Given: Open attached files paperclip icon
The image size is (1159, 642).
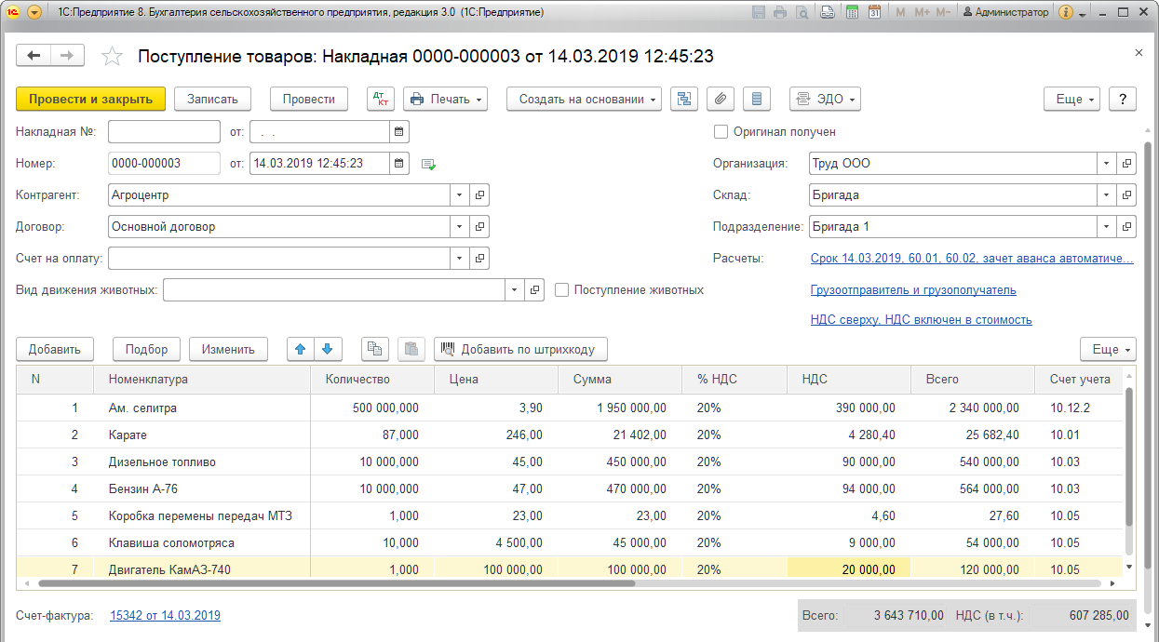Looking at the screenshot, I should (721, 100).
